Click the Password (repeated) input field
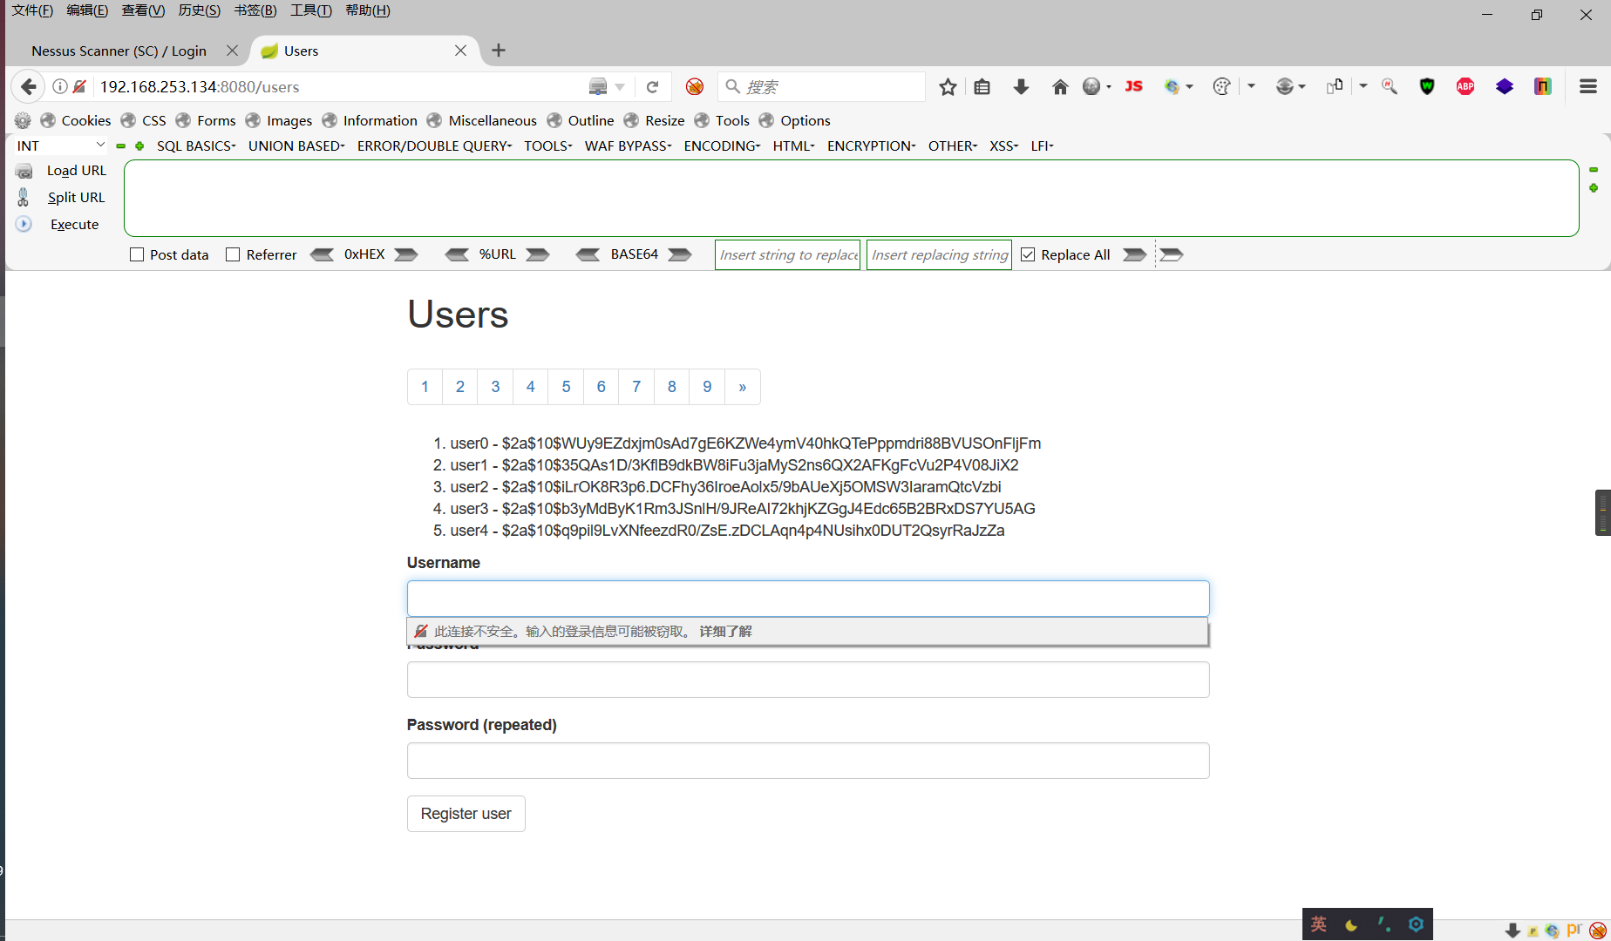The width and height of the screenshot is (1611, 941). pyautogui.click(x=808, y=761)
